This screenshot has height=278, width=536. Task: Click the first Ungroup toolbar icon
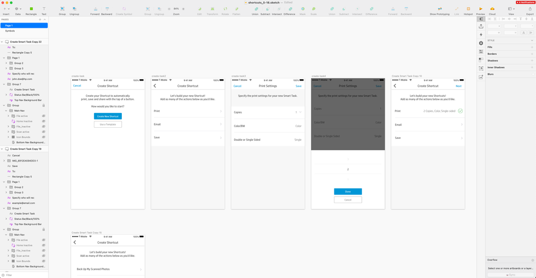click(74, 9)
